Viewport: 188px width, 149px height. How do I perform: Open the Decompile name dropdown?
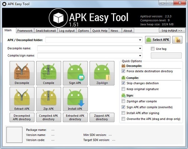click(x=140, y=49)
